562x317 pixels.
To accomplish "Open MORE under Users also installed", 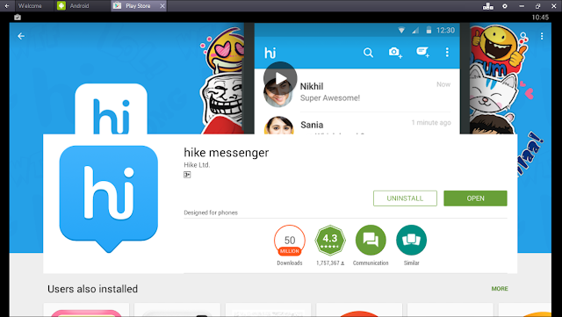I will (x=500, y=289).
